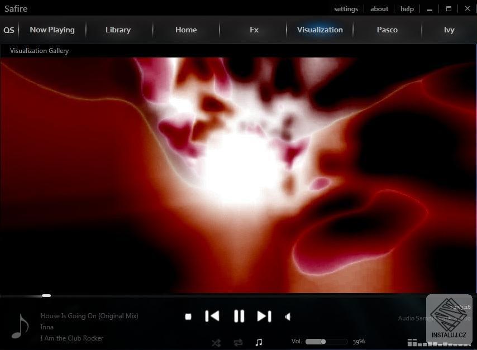Screen dimensions: 477x350
Task: Toggle shuffle mode
Action: [216, 343]
